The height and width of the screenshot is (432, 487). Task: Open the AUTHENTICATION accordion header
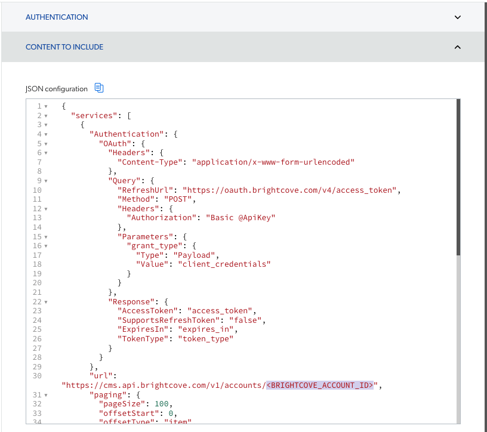coord(57,17)
